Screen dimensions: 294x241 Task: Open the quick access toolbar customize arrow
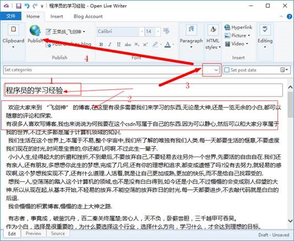point(42,7)
